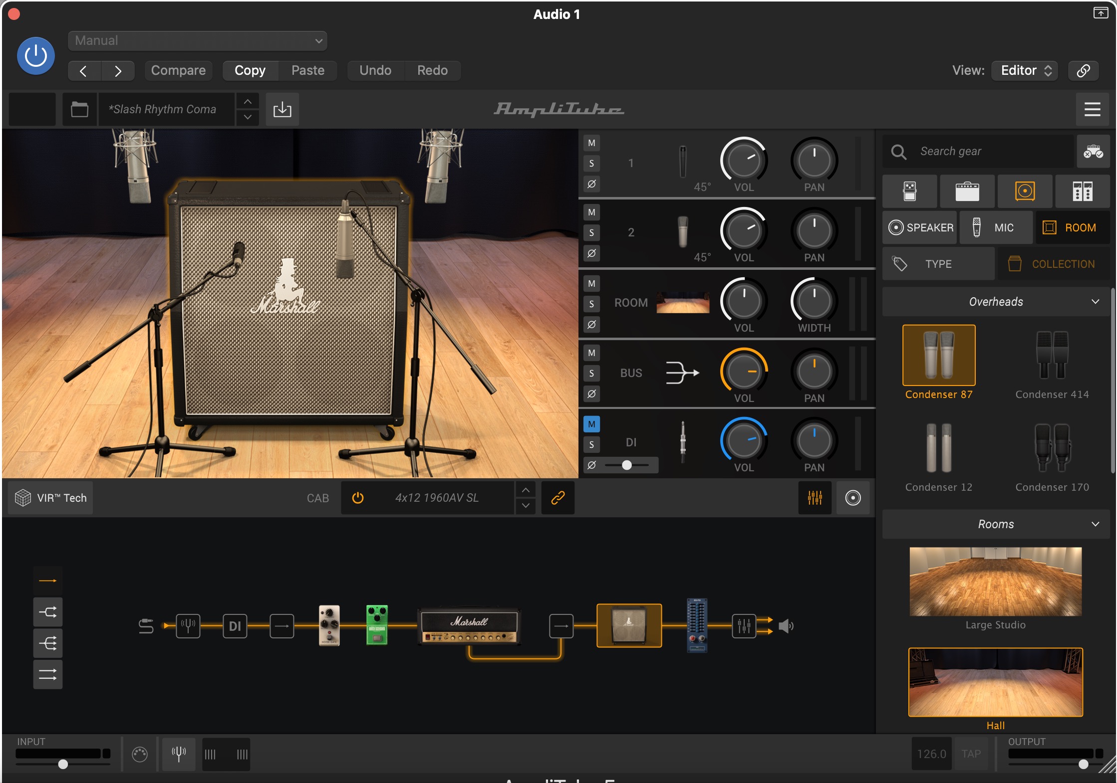The height and width of the screenshot is (783, 1117).
Task: Click the Paste button
Action: coord(308,70)
